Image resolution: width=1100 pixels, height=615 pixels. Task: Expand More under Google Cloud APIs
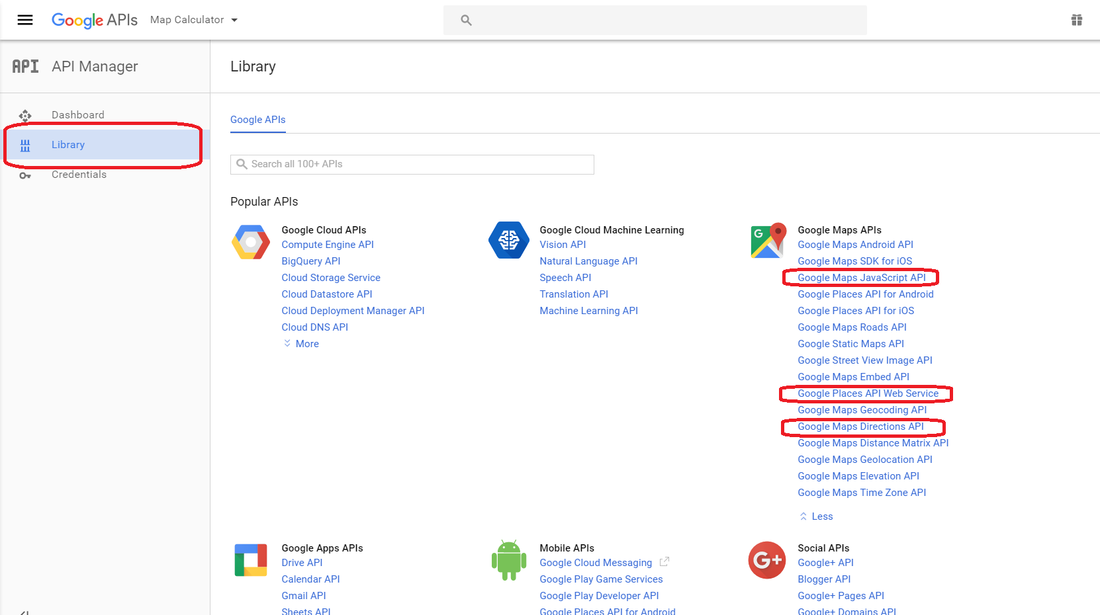(301, 344)
